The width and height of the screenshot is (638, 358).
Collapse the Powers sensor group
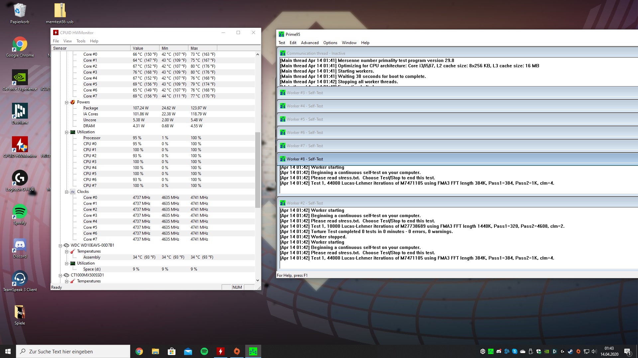[66, 102]
